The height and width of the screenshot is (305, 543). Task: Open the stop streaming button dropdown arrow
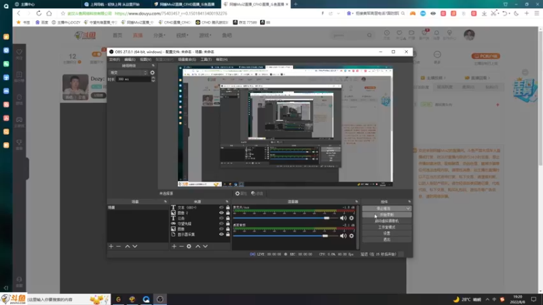[408, 209]
